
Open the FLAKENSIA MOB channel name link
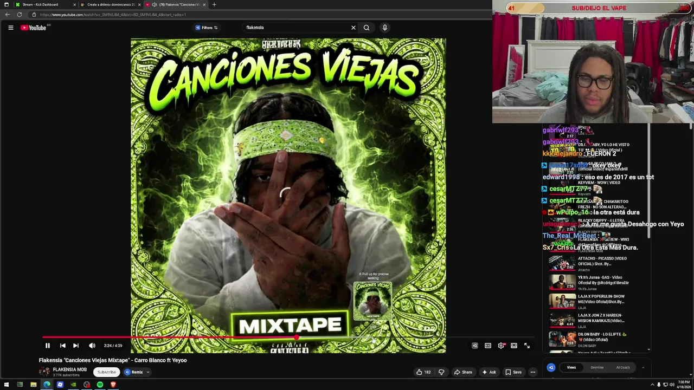(x=69, y=369)
